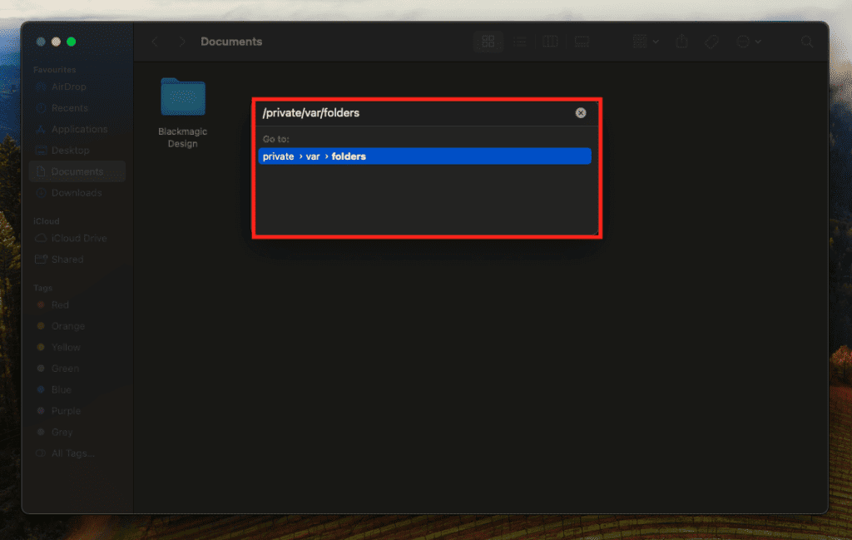Open Search in the Finder toolbar
852x540 pixels.
point(806,41)
